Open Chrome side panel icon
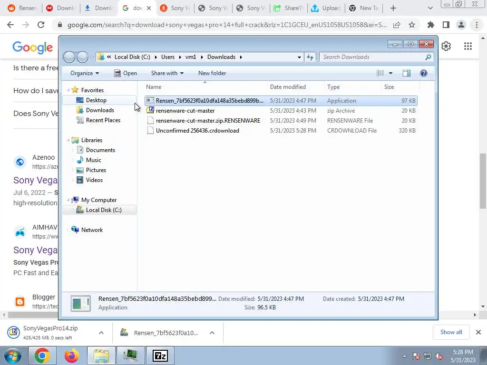Image resolution: width=487 pixels, height=365 pixels. [446, 25]
